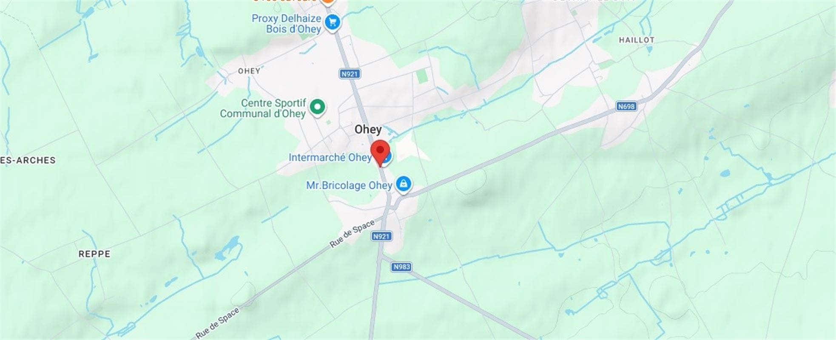Open the Proxy Delhaize shopping cart icon
836x340 pixels.
pyautogui.click(x=333, y=23)
